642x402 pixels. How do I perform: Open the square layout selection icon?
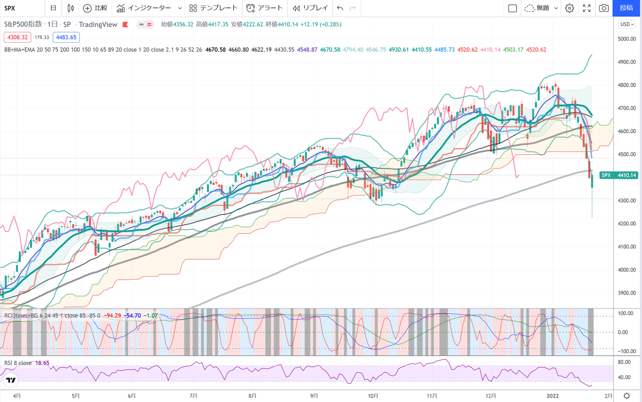tap(512, 8)
